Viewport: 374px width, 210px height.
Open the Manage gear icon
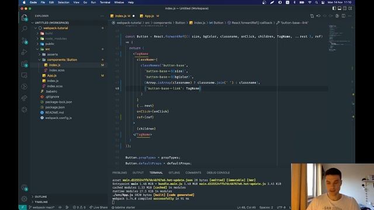(x=25, y=198)
